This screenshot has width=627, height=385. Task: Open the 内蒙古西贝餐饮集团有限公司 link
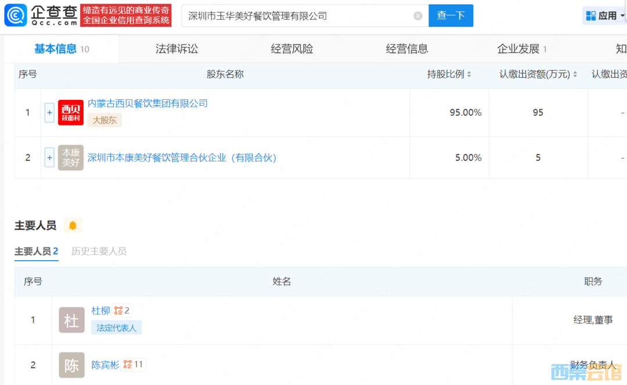147,103
